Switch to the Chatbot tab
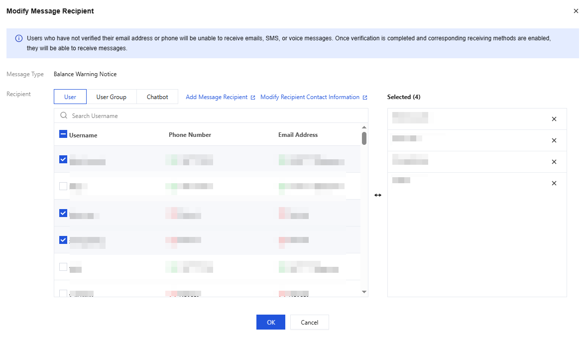The height and width of the screenshot is (339, 587). tap(157, 97)
